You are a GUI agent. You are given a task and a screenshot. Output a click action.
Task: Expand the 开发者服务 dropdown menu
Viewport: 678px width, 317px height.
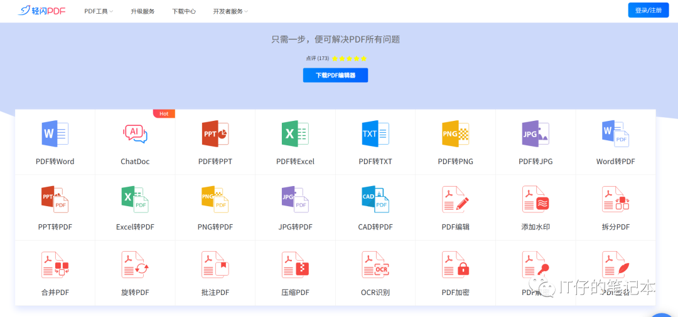pyautogui.click(x=230, y=11)
